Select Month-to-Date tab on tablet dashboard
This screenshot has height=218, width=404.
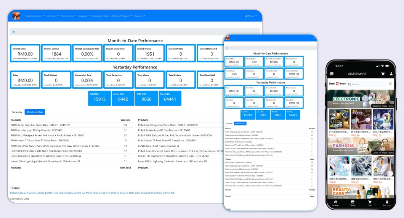pos(240,123)
